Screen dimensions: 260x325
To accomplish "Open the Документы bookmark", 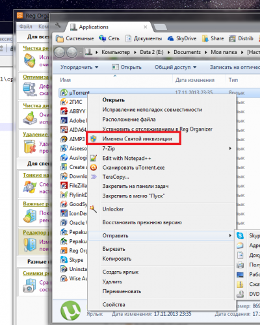I will [144, 38].
